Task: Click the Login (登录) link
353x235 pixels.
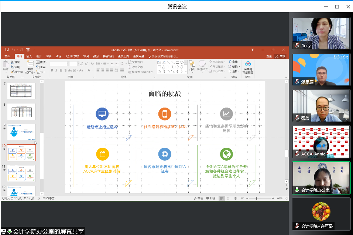Action: (x=269, y=56)
